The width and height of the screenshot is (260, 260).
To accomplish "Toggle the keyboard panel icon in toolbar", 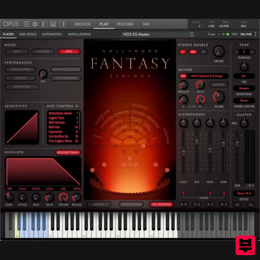I will 53,24.
